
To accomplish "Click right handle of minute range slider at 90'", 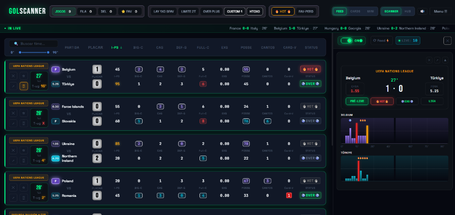I will (x=48, y=52).
